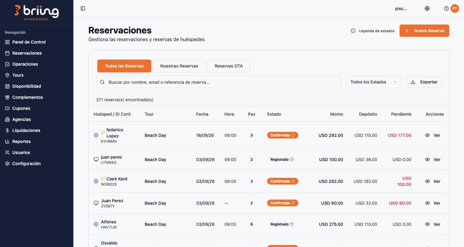Open the PT user avatar menu
The image size is (464, 247).
point(455,9)
